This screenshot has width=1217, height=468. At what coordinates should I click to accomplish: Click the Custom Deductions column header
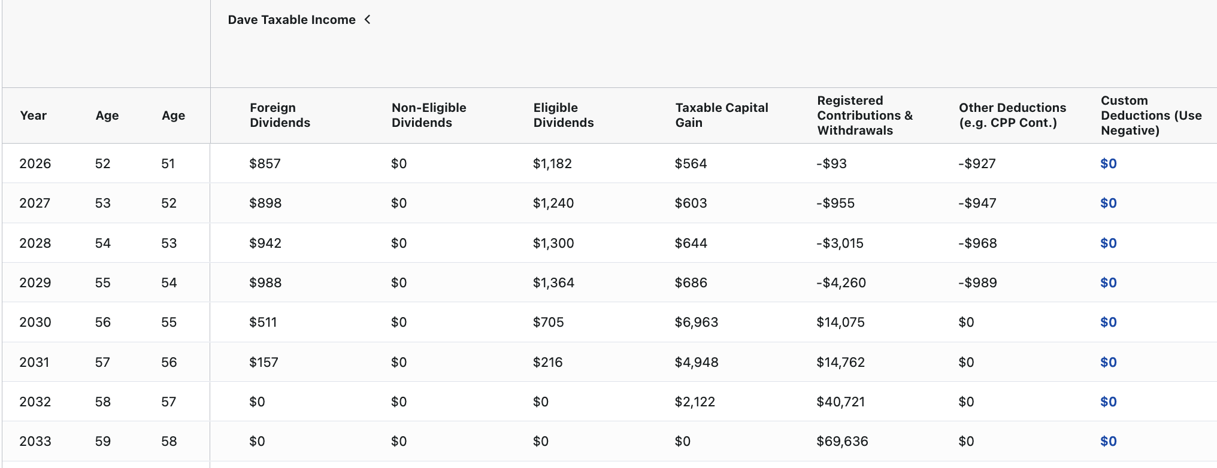(x=1151, y=115)
